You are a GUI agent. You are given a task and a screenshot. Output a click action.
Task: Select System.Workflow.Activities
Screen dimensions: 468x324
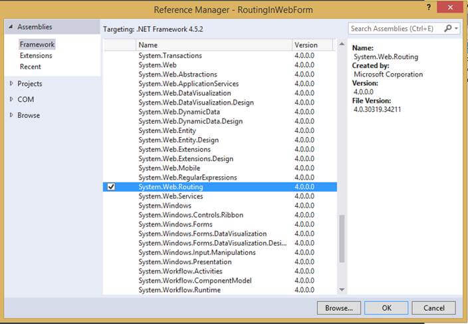coord(220,271)
